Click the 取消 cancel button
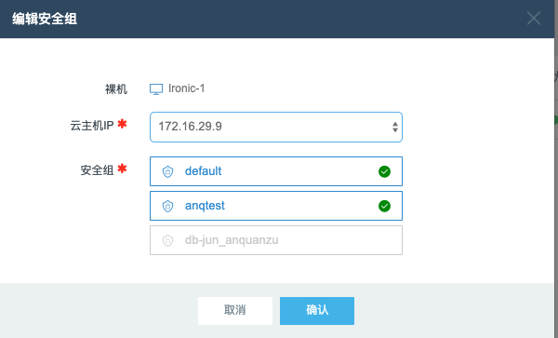The width and height of the screenshot is (558, 338). pos(235,311)
